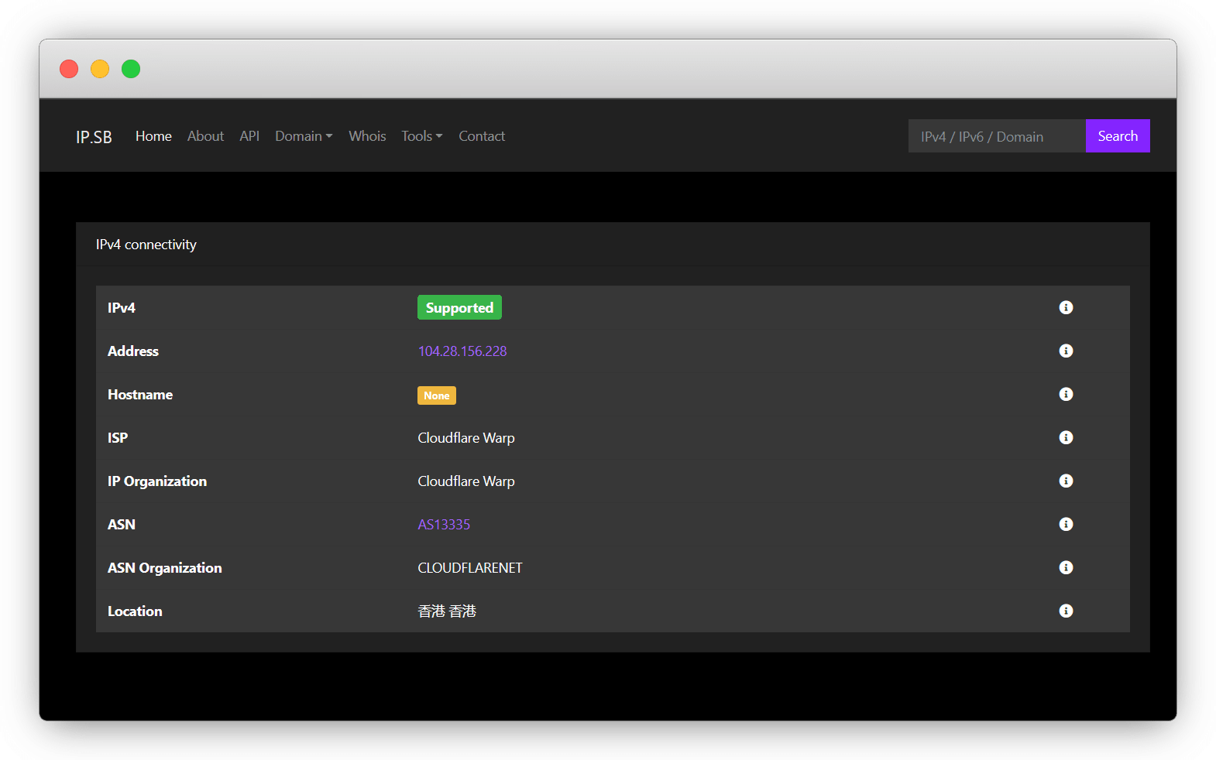This screenshot has height=760, width=1216.
Task: Expand the Domain dropdown menu
Action: coord(304,136)
